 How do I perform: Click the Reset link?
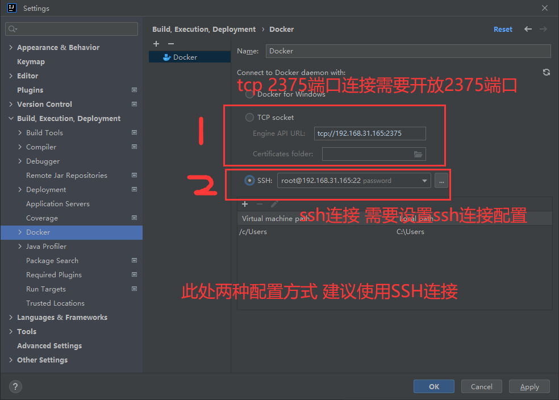pyautogui.click(x=503, y=29)
